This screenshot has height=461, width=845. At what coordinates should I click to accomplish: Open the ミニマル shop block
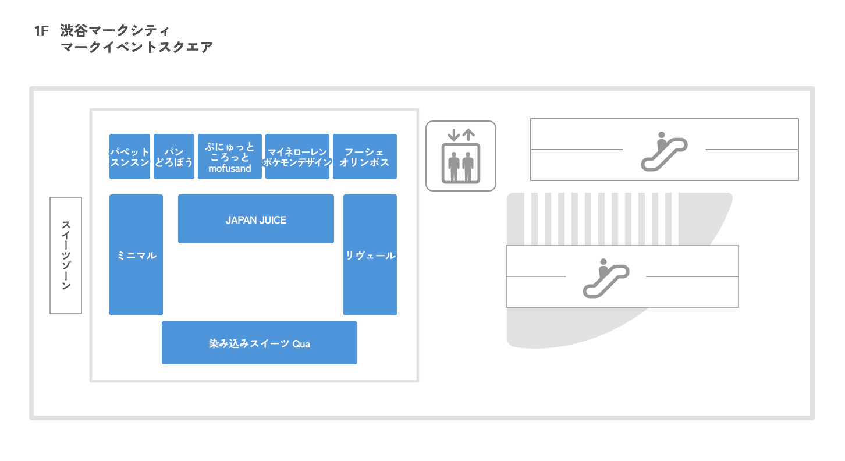pos(136,255)
